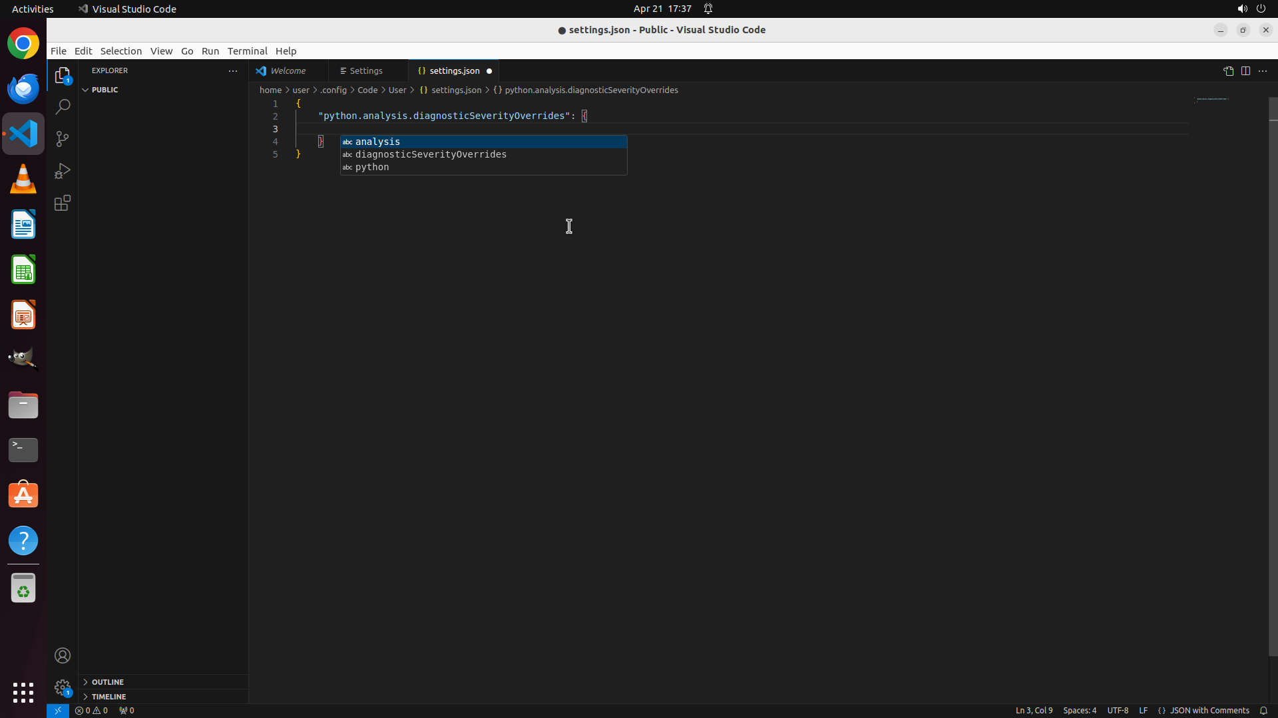Click JSON with Comments language mode
Screen dimensions: 1278x718
pyautogui.click(x=1209, y=710)
